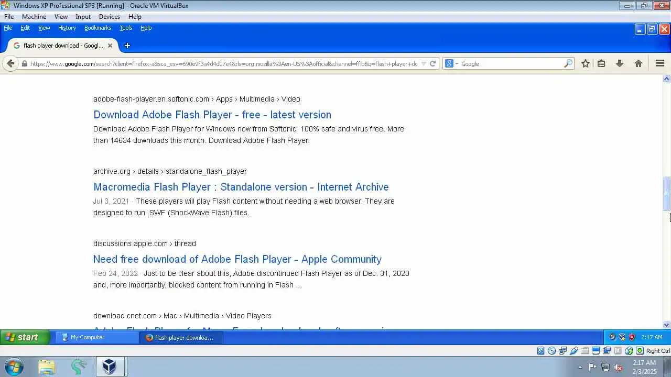Show hidden host tray icons arrow
Image resolution: width=671 pixels, height=377 pixels.
tap(580, 367)
